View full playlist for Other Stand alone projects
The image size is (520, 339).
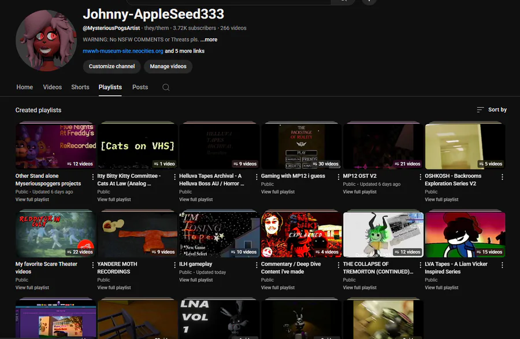[x=32, y=200]
